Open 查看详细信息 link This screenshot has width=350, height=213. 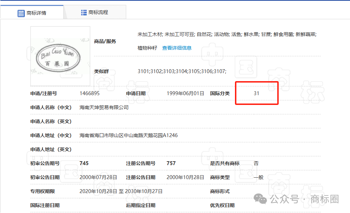(x=176, y=48)
